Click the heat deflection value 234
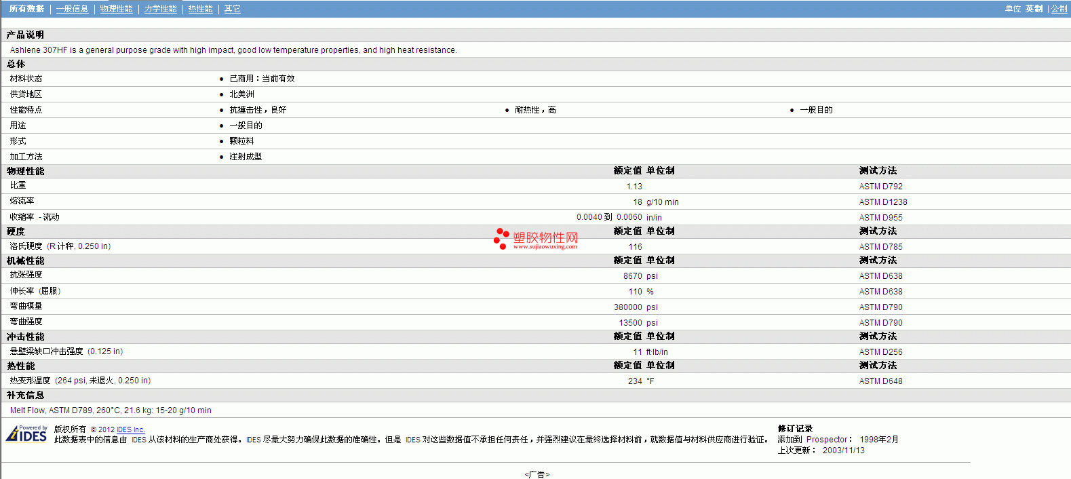This screenshot has height=479, width=1071. (x=635, y=381)
